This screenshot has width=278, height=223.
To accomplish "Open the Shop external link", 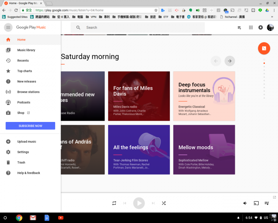I will (31, 113).
